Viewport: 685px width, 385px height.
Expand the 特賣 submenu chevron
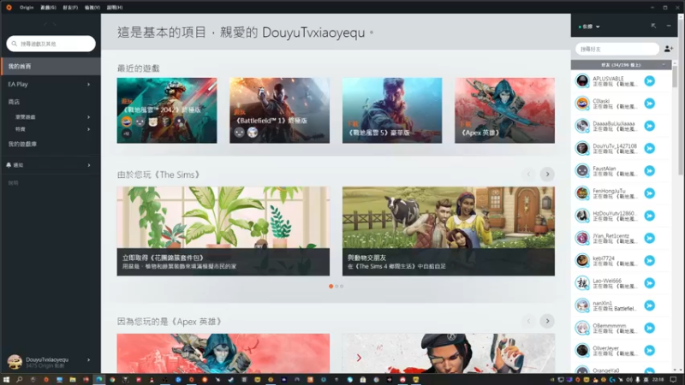pyautogui.click(x=89, y=129)
